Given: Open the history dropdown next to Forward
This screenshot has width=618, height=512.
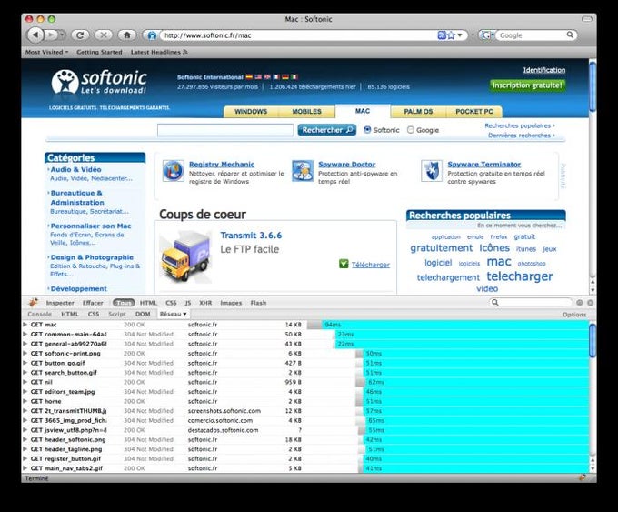Looking at the screenshot, I should coord(63,35).
